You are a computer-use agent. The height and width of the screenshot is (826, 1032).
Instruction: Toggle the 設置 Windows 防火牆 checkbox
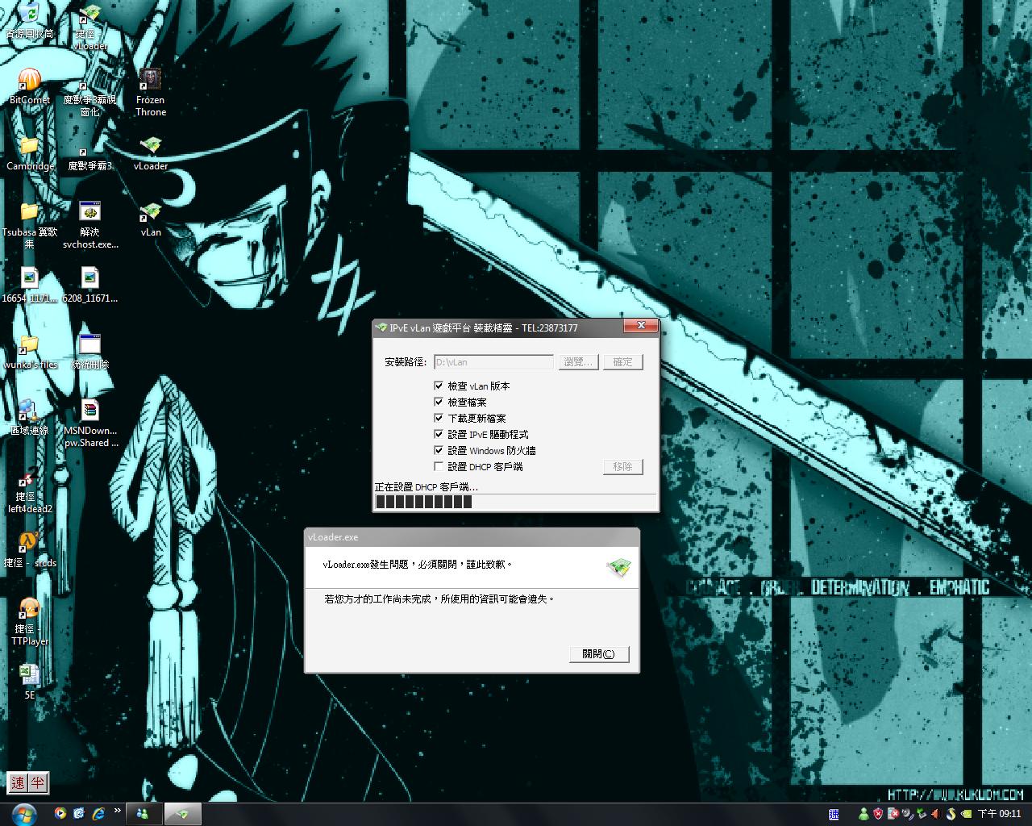click(x=439, y=450)
